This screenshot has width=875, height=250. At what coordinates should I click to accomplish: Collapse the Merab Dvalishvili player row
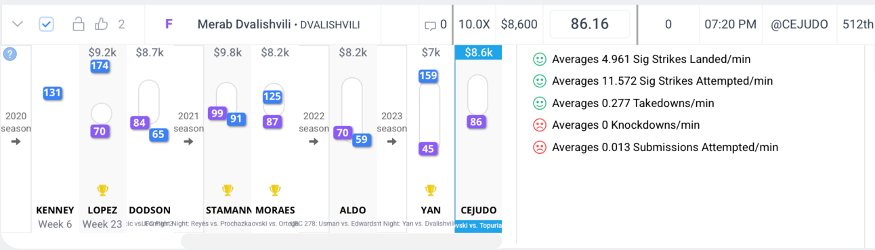tap(18, 24)
